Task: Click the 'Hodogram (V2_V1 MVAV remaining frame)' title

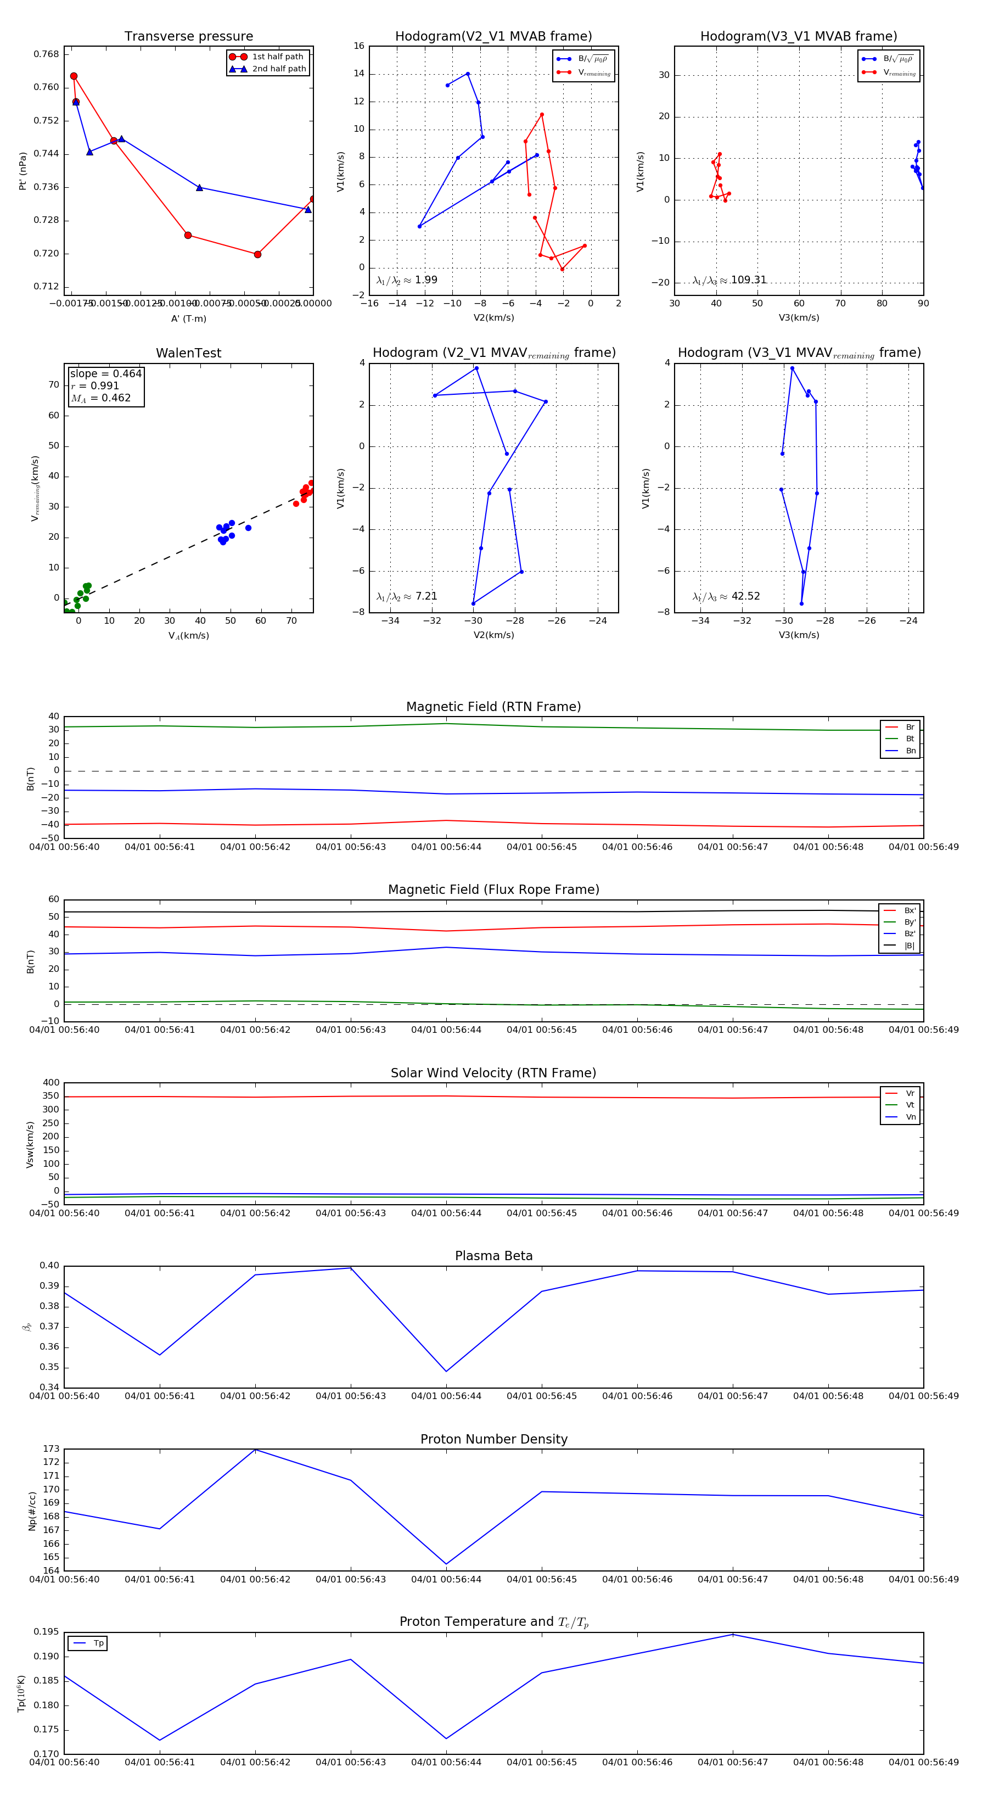Action: 493,353
